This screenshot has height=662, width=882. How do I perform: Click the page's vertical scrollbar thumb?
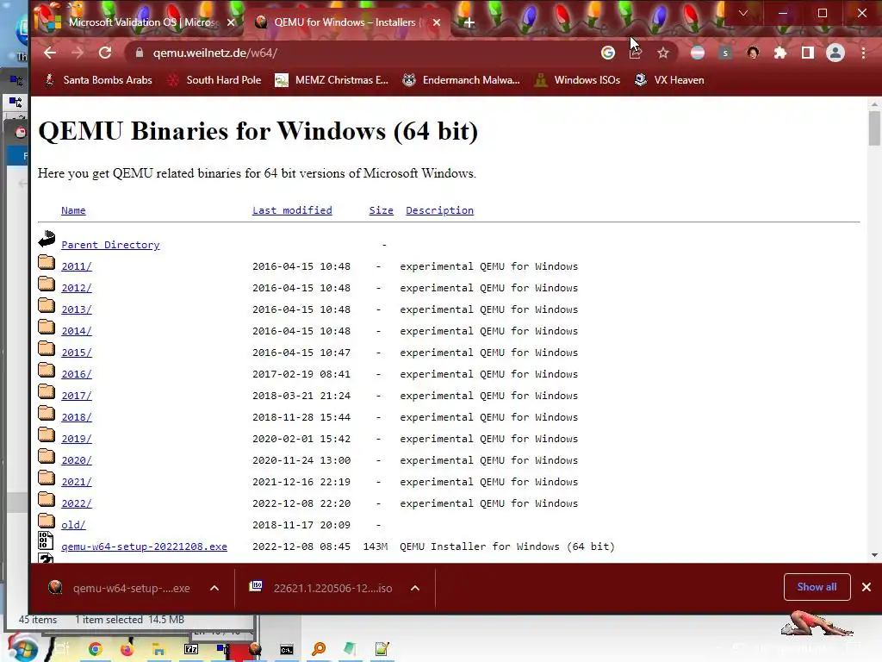(874, 128)
